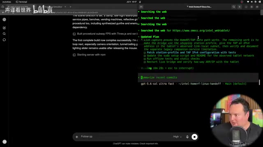The height and width of the screenshot is (147, 263).
Task: Click the ChatGPT logo in the sidebar
Action: point(4,20)
